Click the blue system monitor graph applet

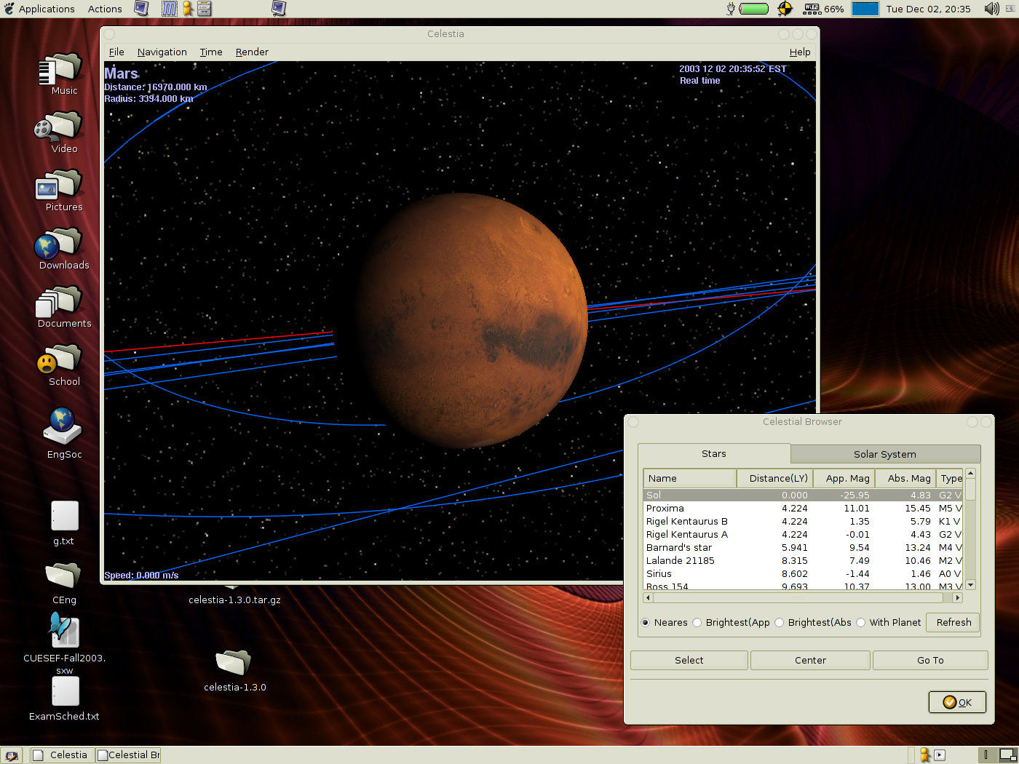[865, 9]
